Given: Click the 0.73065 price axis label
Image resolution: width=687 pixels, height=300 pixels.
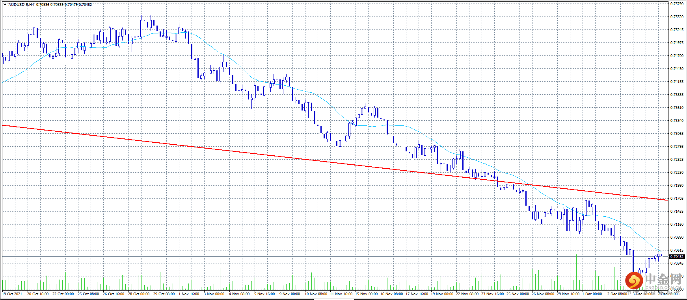Looking at the screenshot, I should (x=677, y=134).
